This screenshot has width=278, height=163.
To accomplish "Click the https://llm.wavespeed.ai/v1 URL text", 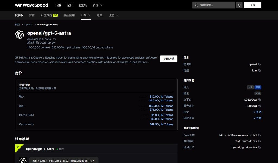I will point(238,135).
